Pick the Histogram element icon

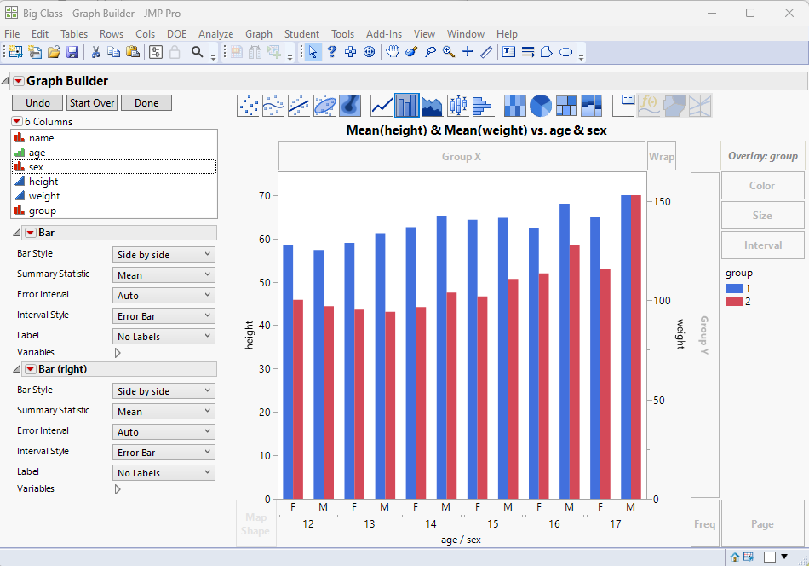(483, 106)
